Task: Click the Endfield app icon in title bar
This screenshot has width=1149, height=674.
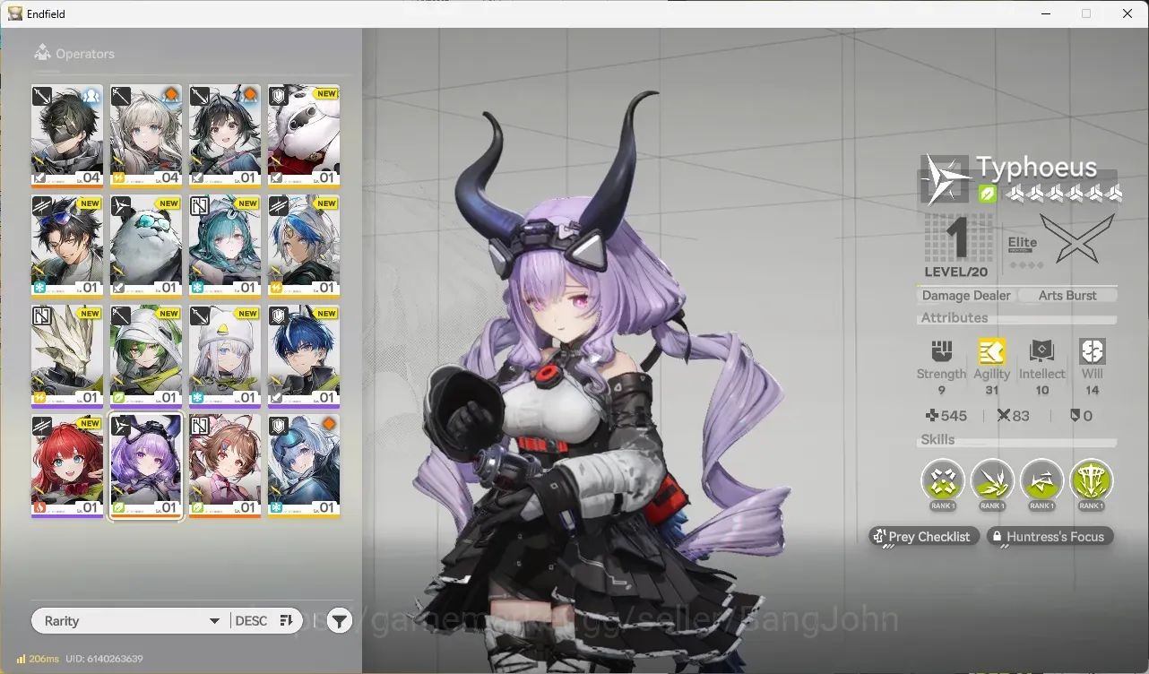Action: pos(15,13)
